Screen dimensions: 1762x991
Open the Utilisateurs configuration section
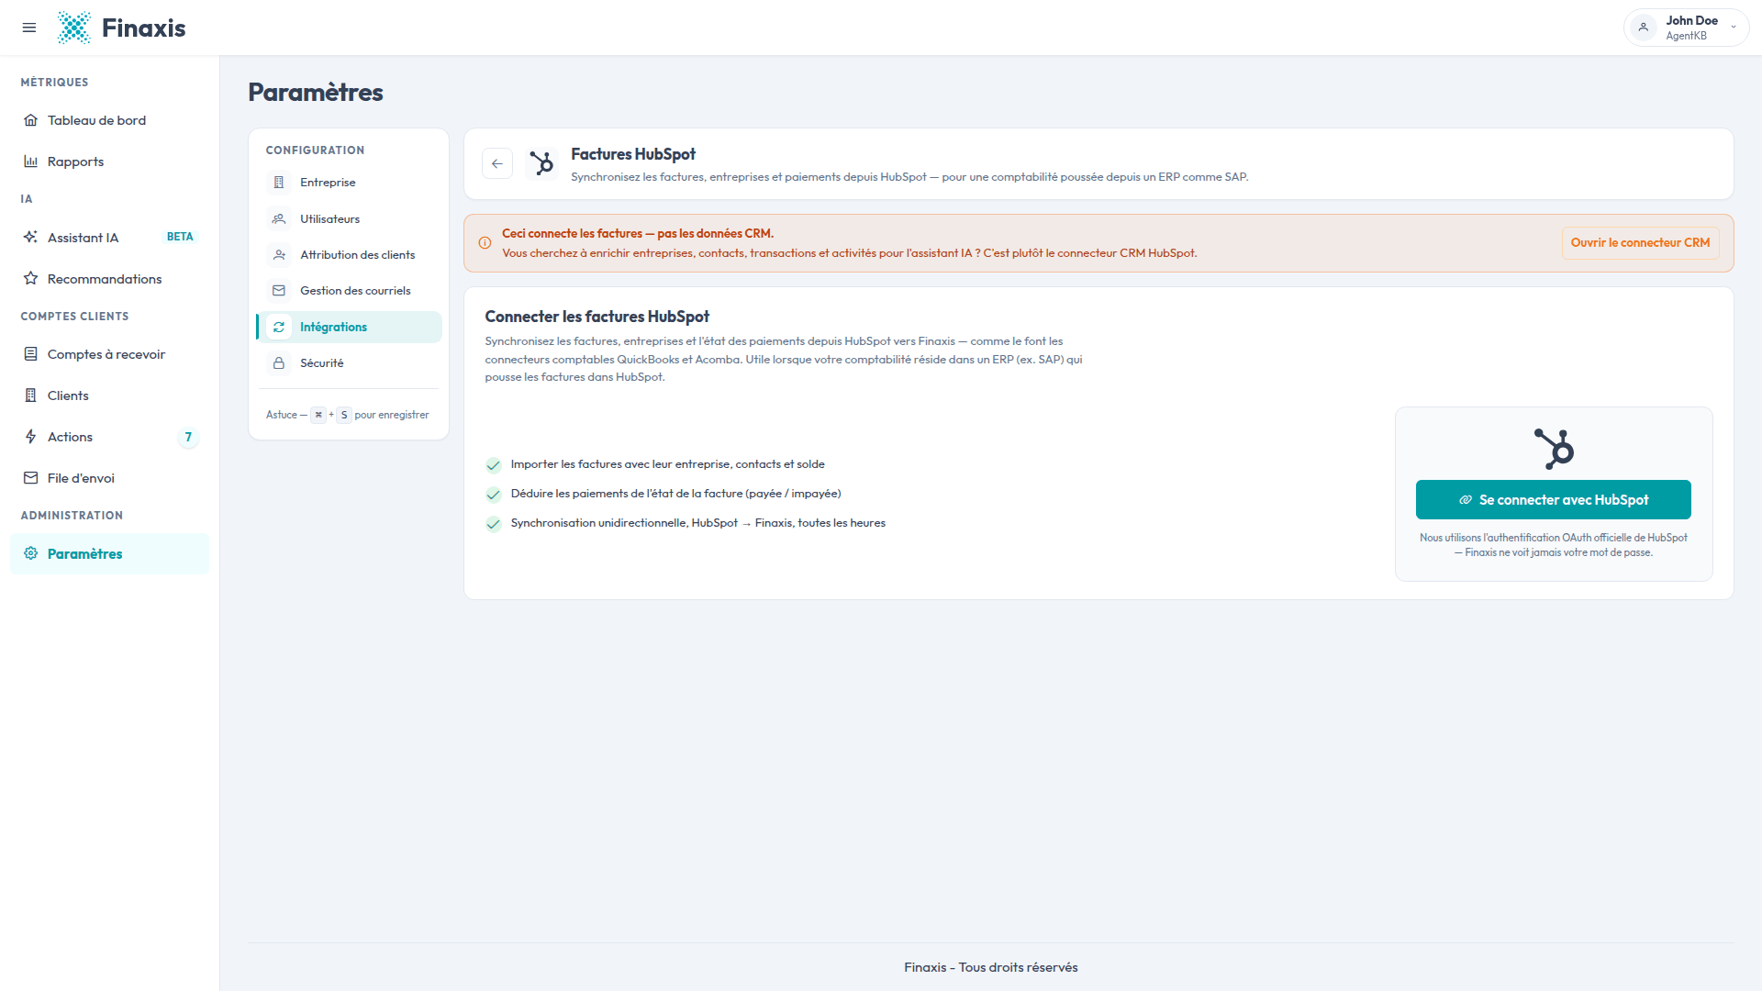(x=349, y=219)
